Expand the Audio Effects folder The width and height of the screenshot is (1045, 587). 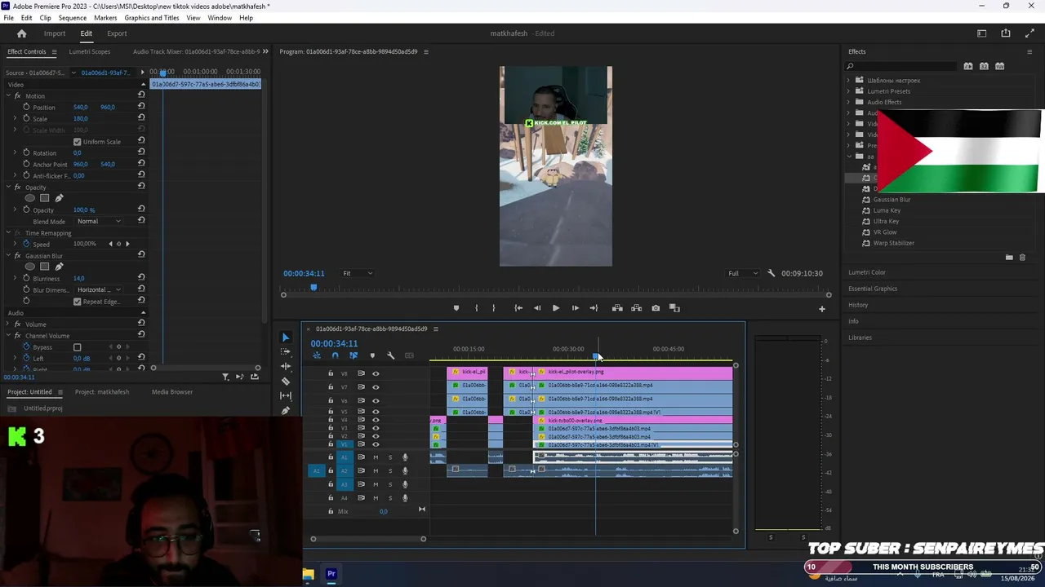click(848, 102)
